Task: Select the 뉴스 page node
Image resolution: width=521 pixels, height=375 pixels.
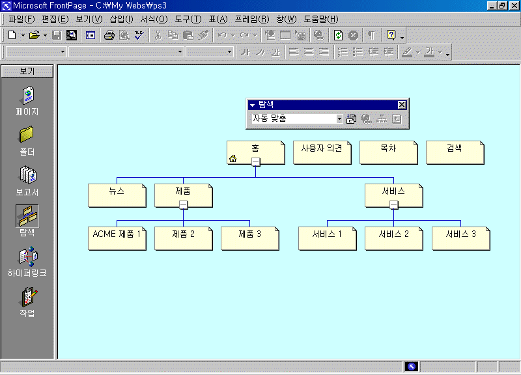Action: (x=117, y=195)
